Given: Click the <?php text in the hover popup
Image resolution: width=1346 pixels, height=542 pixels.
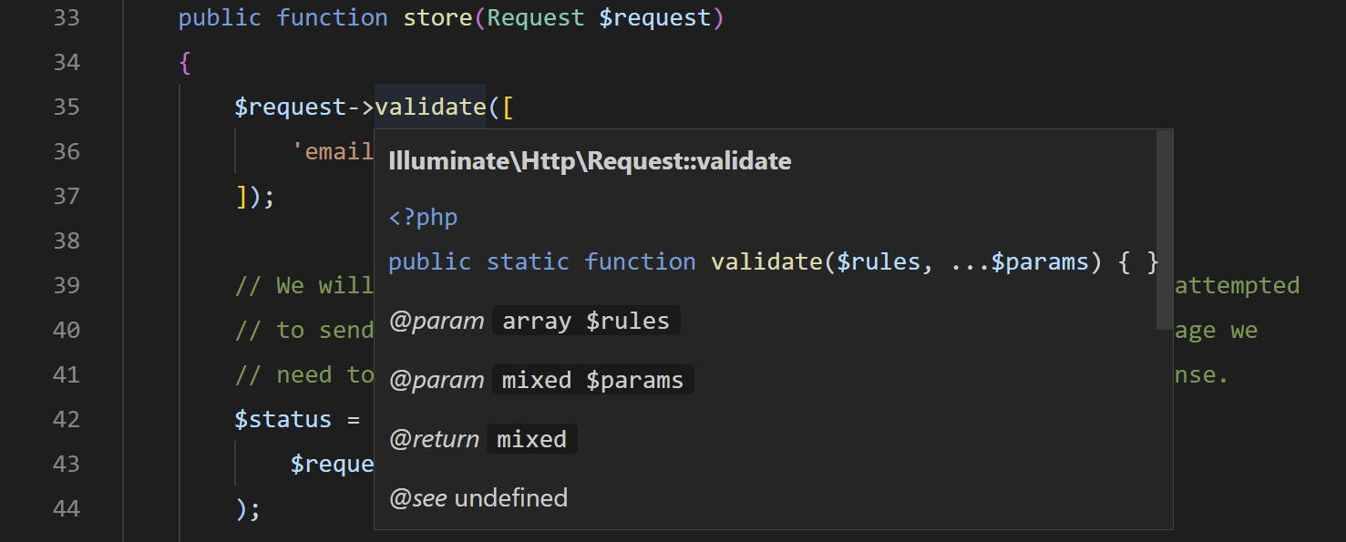Looking at the screenshot, I should click(422, 217).
